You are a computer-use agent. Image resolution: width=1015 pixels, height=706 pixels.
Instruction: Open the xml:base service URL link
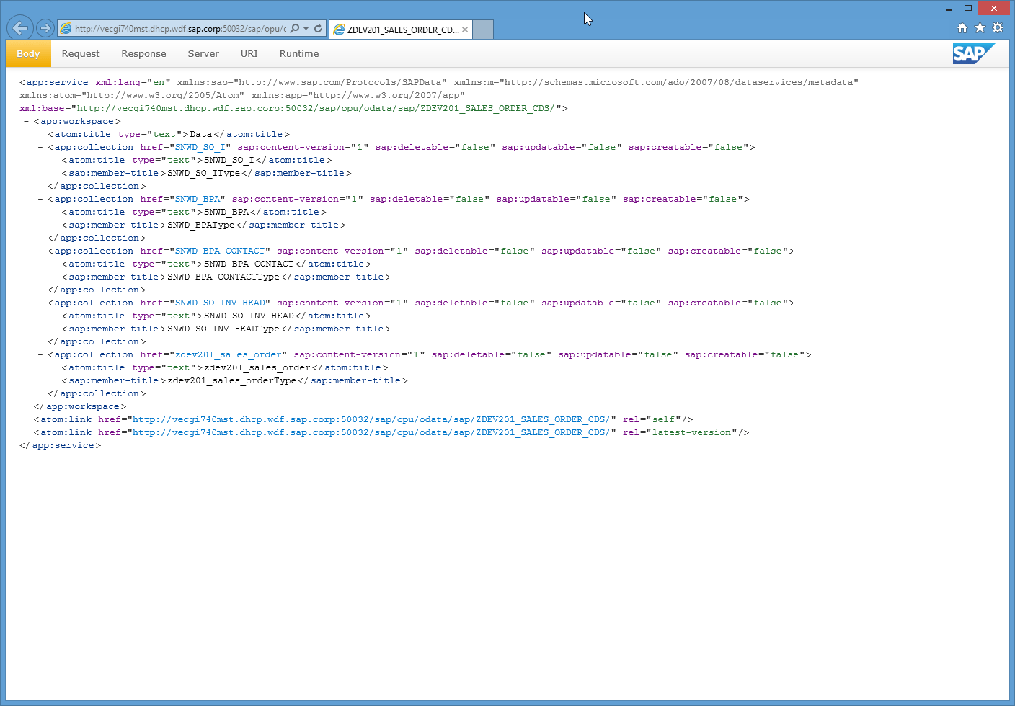tap(316, 108)
